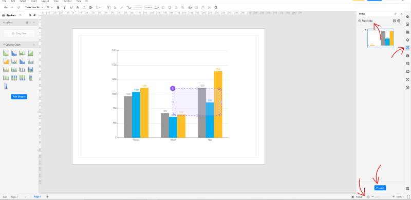The width and height of the screenshot is (411, 200).
Task: Open the search magnifier in toolbar
Action: point(216,8)
